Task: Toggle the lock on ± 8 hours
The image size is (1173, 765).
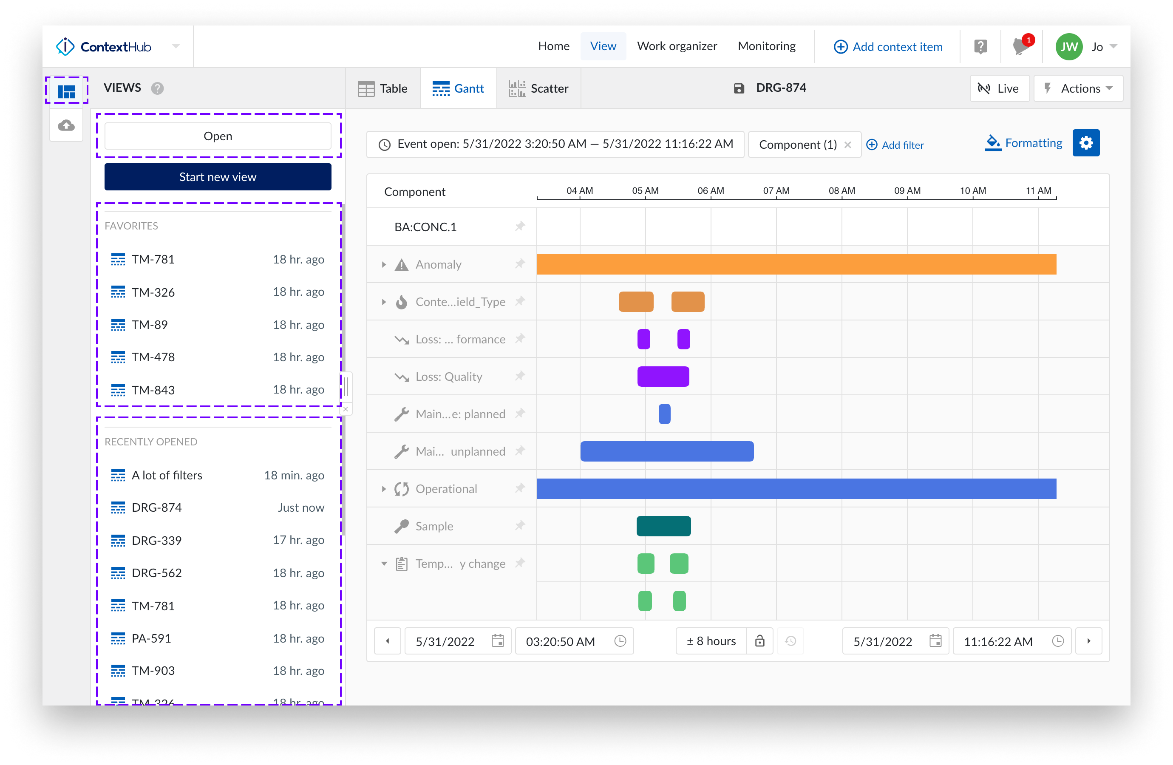Action: tap(759, 641)
